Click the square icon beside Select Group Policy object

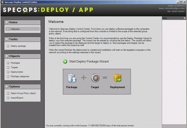coord(8,93)
